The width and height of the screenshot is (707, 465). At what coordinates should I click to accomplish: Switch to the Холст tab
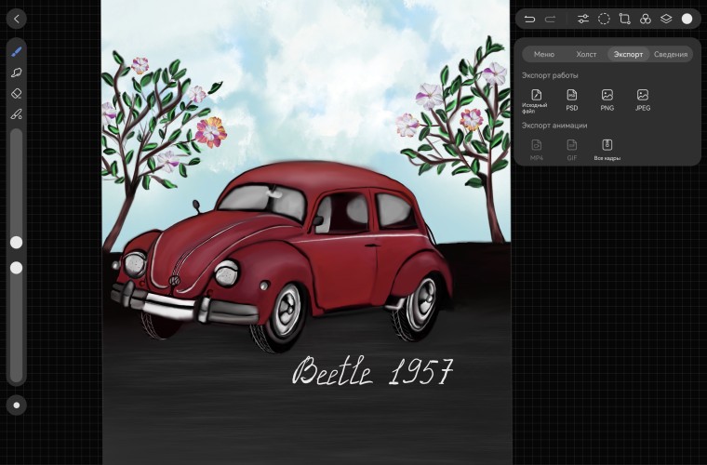pyautogui.click(x=586, y=54)
